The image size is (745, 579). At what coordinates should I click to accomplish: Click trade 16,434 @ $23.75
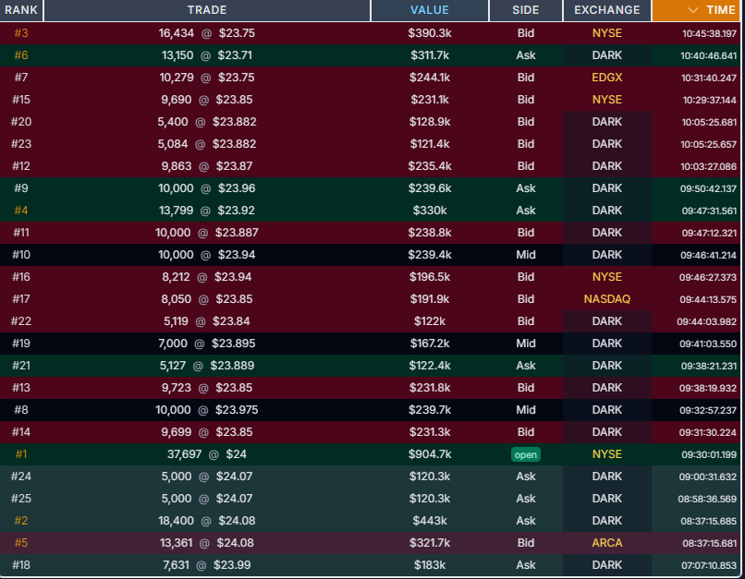click(x=207, y=33)
